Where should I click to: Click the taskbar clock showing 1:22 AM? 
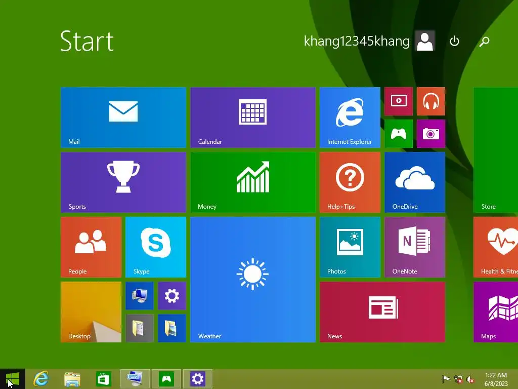[496, 379]
